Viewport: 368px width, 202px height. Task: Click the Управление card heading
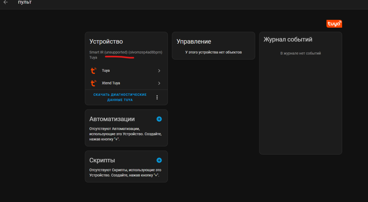click(194, 42)
